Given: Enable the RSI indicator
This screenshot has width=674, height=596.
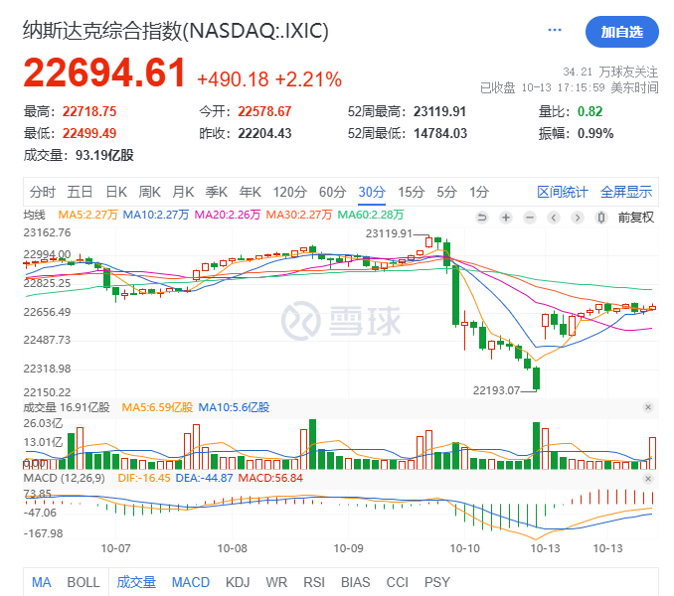Looking at the screenshot, I should [314, 582].
